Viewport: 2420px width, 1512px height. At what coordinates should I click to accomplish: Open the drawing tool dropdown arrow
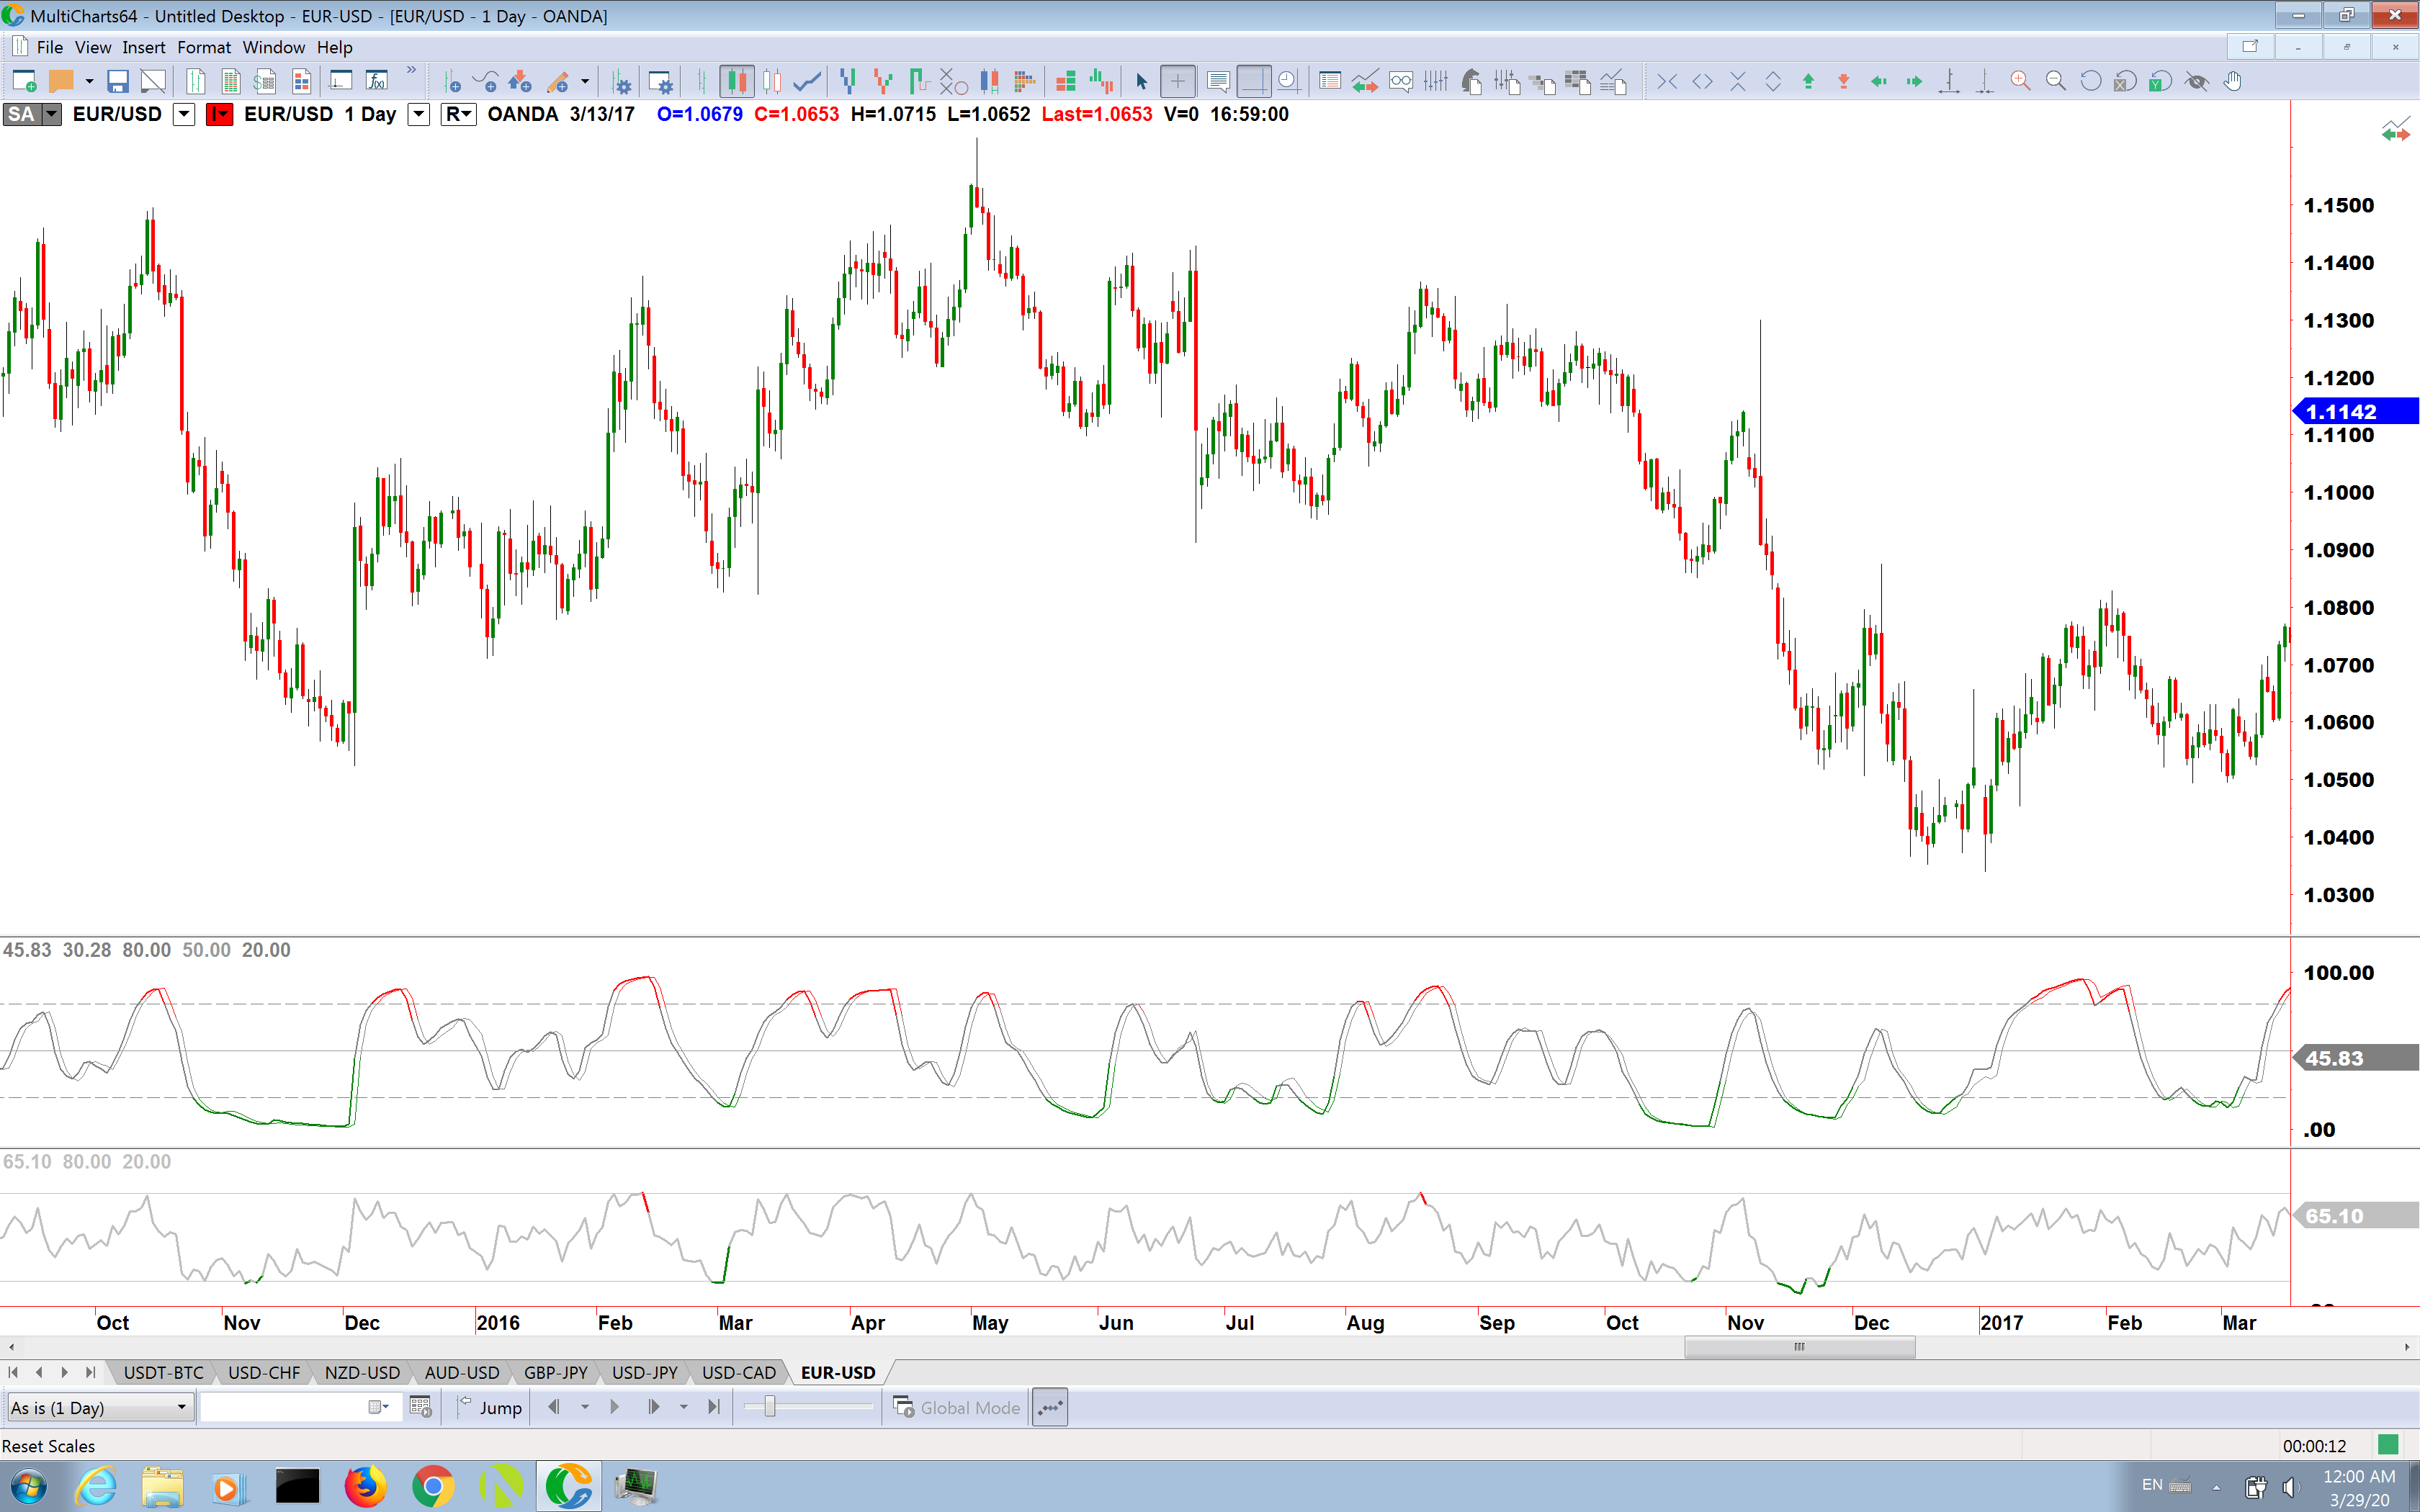pos(585,81)
